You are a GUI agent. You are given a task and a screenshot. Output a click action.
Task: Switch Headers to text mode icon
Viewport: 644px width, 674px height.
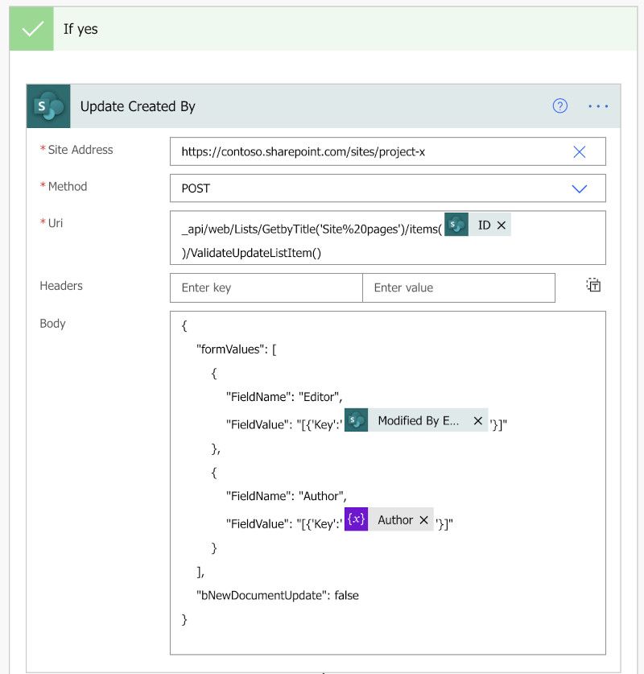coord(593,285)
